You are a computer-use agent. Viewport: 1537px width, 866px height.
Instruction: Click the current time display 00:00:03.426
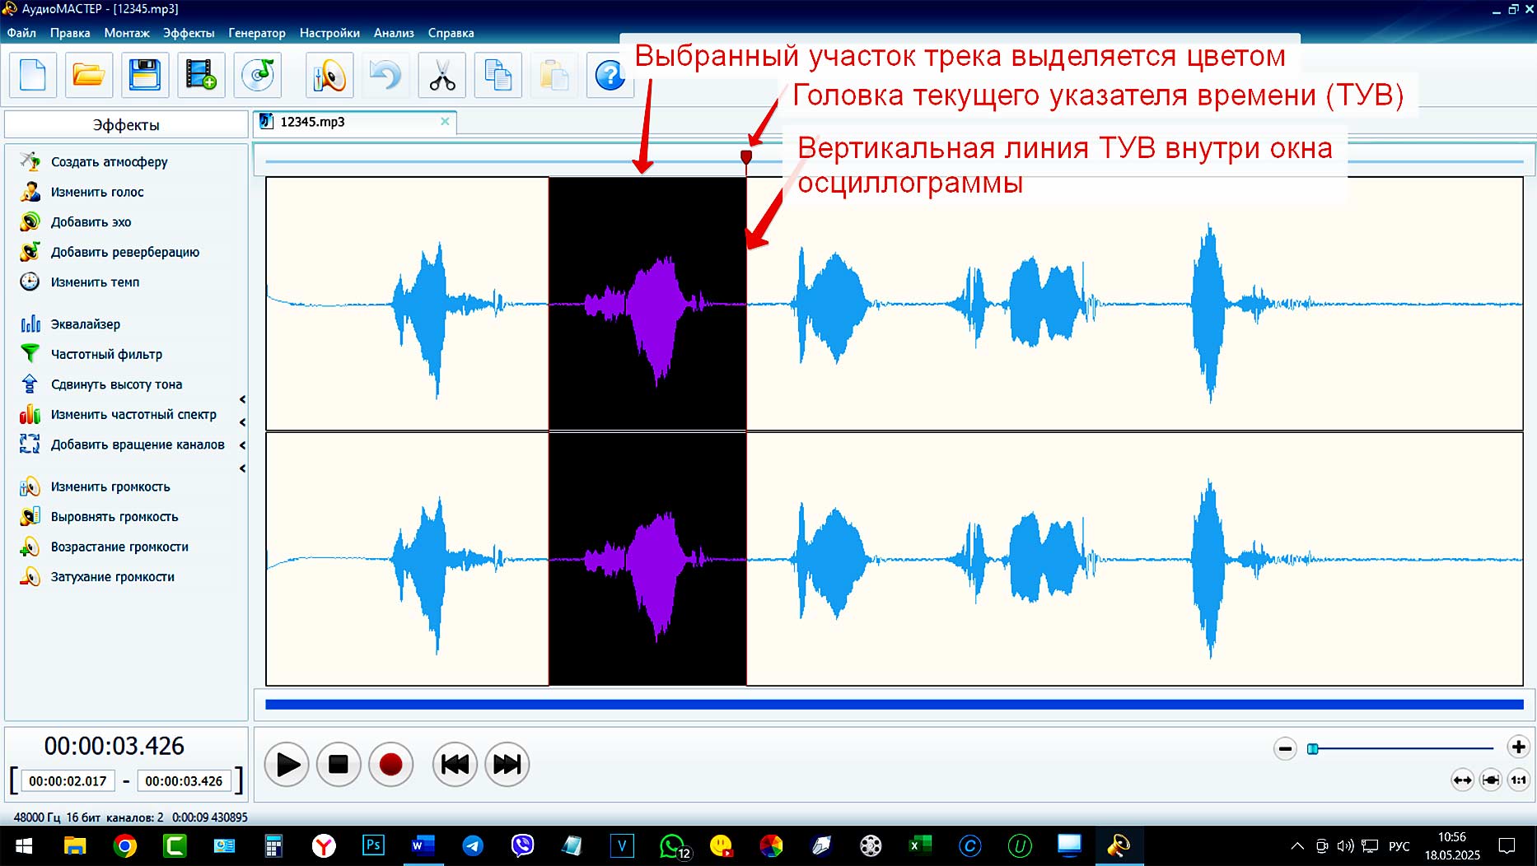click(x=114, y=746)
